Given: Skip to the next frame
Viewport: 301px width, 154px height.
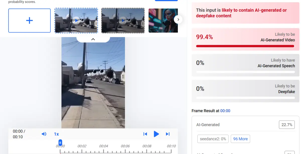Looking at the screenshot, I should point(168,134).
